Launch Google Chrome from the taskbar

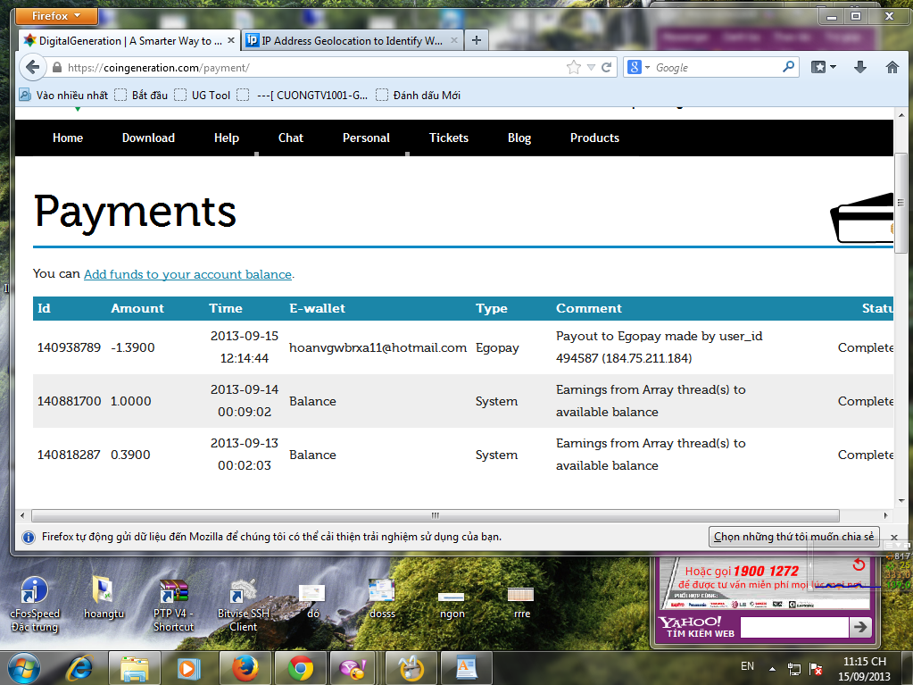point(300,667)
